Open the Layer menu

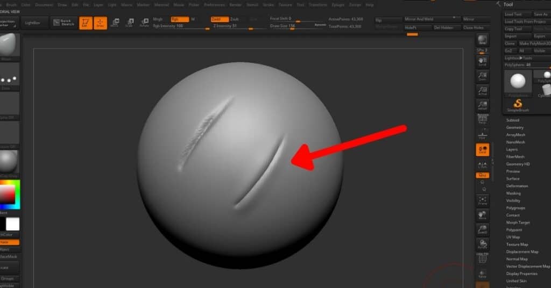[98, 5]
